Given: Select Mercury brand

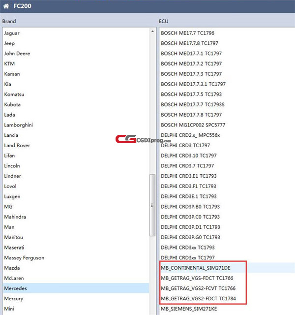Looking at the screenshot, I should [14, 299].
